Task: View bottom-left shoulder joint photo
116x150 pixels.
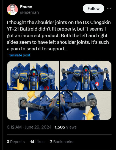Action: pyautogui.click(x=33, y=105)
